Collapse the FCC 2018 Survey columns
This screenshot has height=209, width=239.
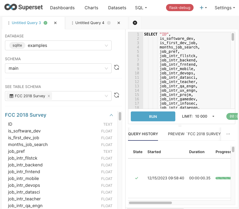click(x=111, y=115)
